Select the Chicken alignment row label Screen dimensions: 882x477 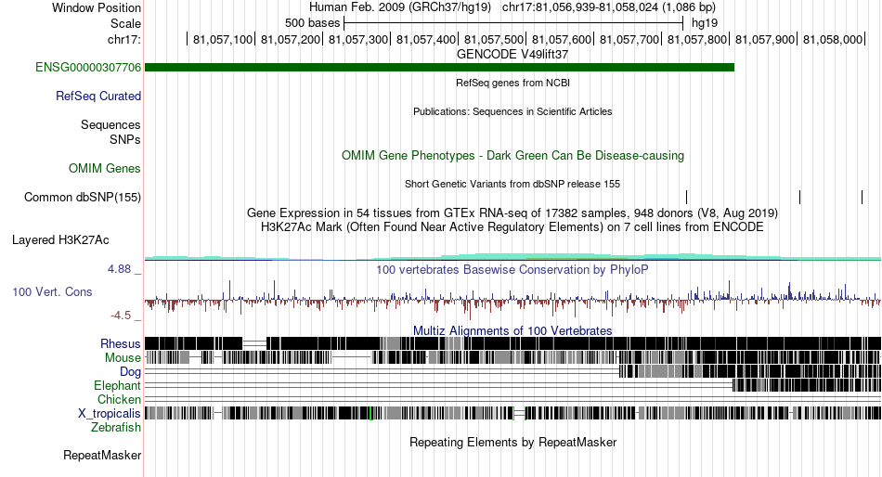[x=119, y=399]
